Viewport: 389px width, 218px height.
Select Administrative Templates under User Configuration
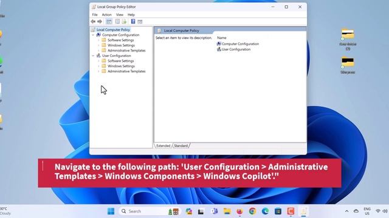pyautogui.click(x=126, y=71)
